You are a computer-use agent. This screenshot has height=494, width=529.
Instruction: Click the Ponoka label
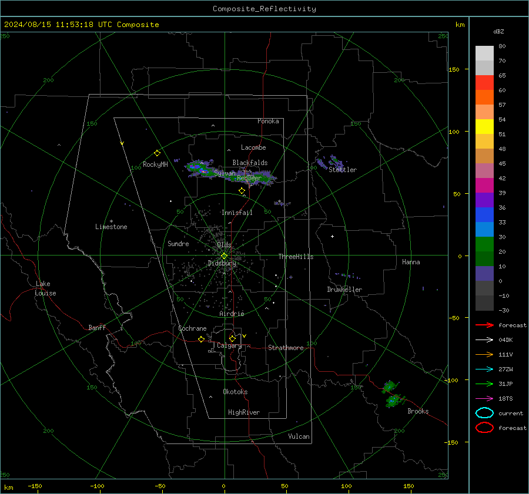pos(268,121)
